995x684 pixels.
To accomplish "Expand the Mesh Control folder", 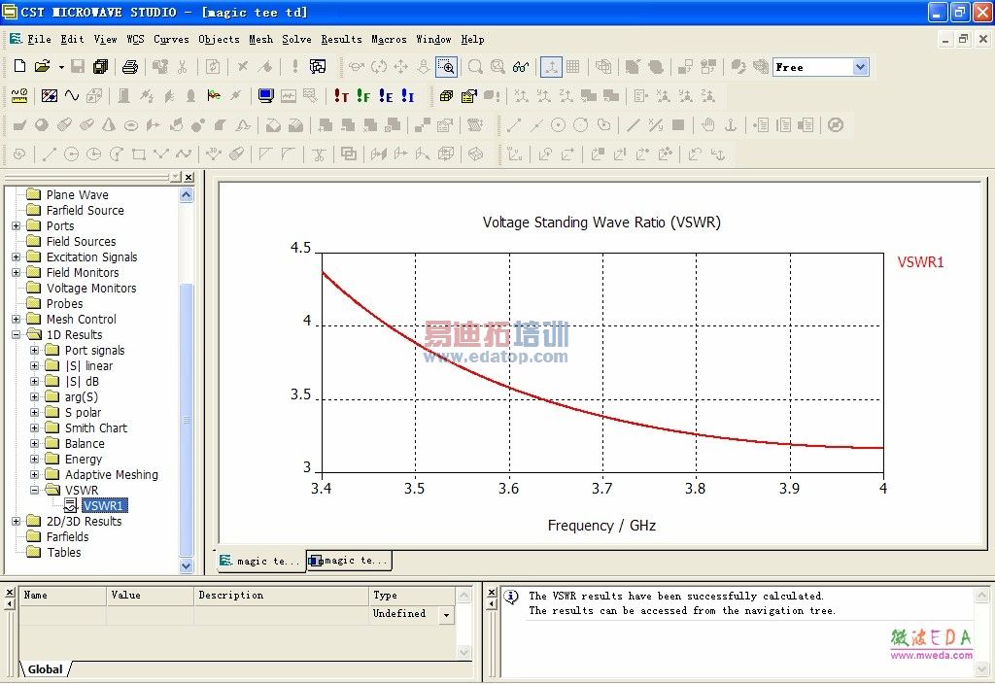I will [16, 319].
